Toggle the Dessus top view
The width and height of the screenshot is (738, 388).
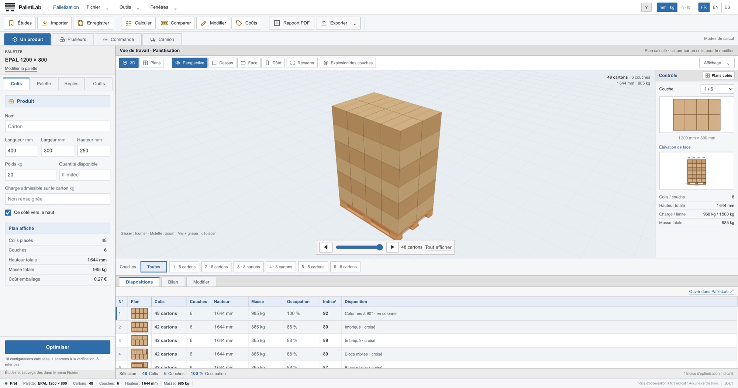[x=223, y=63]
